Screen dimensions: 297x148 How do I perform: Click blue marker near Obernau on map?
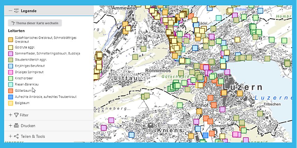(x=131, y=135)
